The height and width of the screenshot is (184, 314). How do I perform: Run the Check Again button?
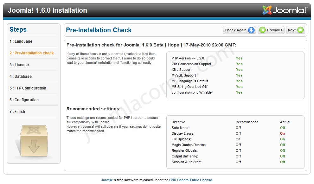[x=239, y=30]
